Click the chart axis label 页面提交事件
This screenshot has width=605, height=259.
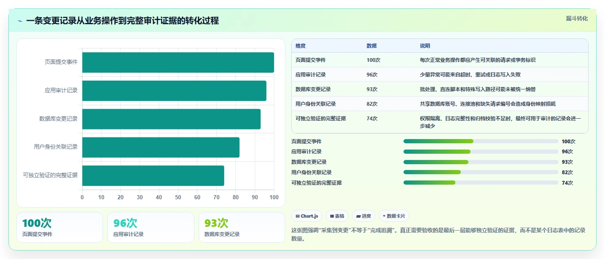pyautogui.click(x=61, y=62)
